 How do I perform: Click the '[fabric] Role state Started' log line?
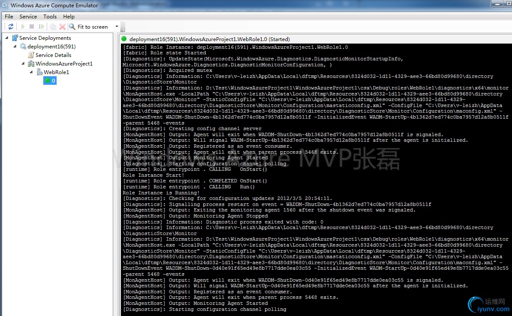click(164, 53)
